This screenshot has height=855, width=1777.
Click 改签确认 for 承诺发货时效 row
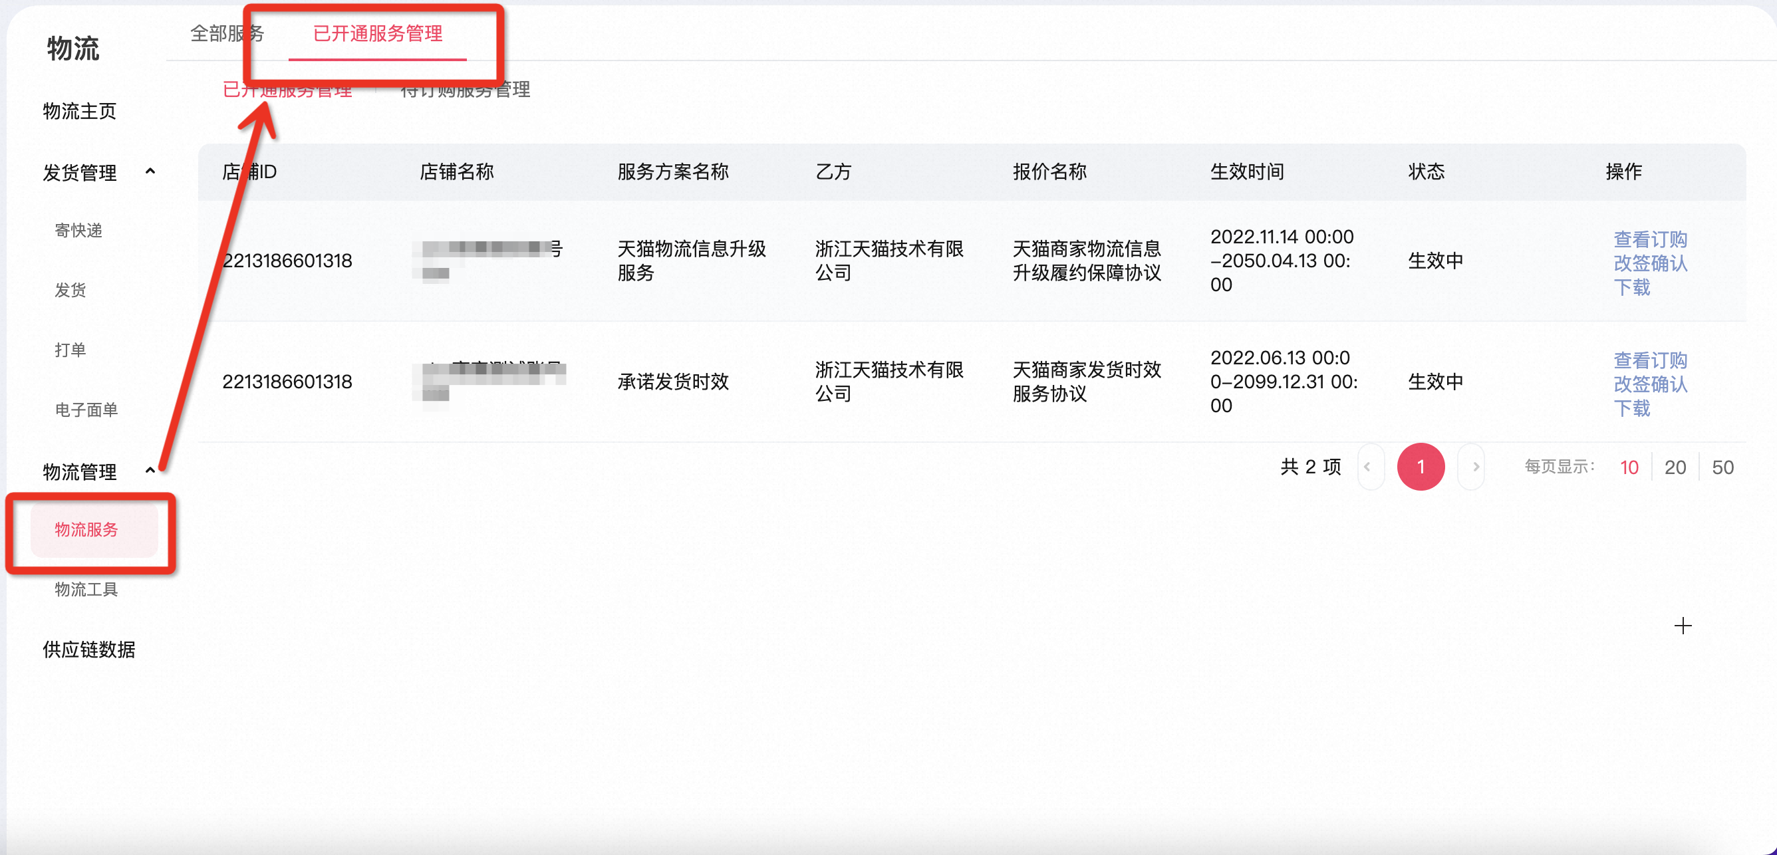(x=1650, y=384)
